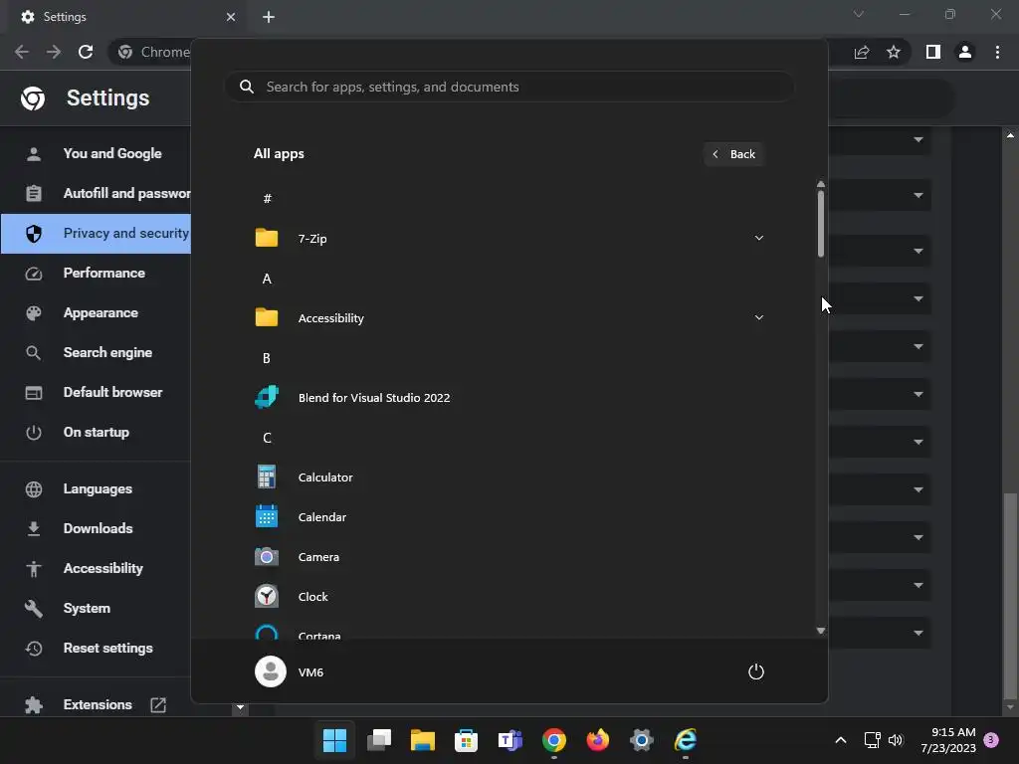Click the All apps scrollbar down arrow
The height and width of the screenshot is (764, 1019).
pyautogui.click(x=820, y=630)
